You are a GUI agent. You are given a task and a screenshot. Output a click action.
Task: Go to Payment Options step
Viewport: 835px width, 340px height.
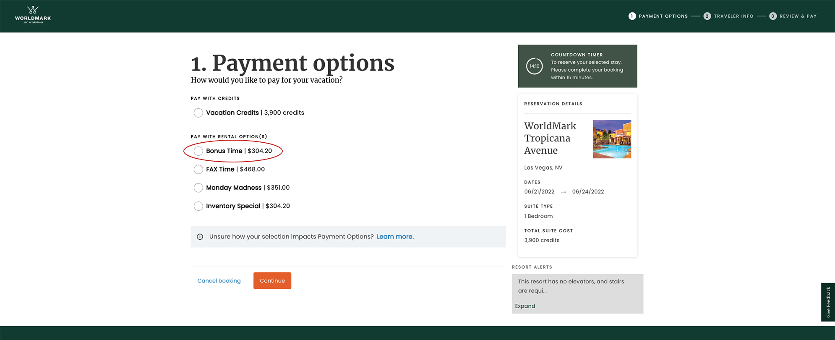click(x=663, y=16)
